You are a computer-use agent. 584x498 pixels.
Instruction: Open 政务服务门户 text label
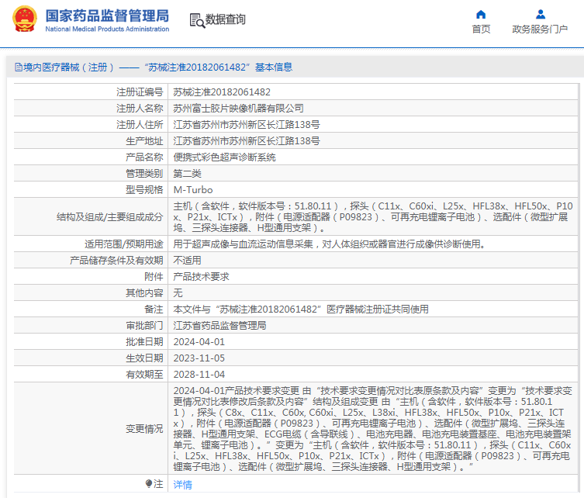click(x=540, y=29)
